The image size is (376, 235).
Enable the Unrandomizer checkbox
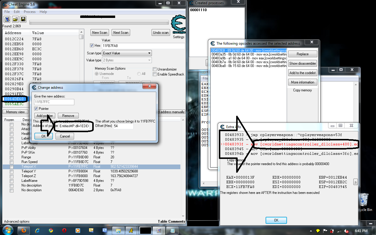point(155,69)
